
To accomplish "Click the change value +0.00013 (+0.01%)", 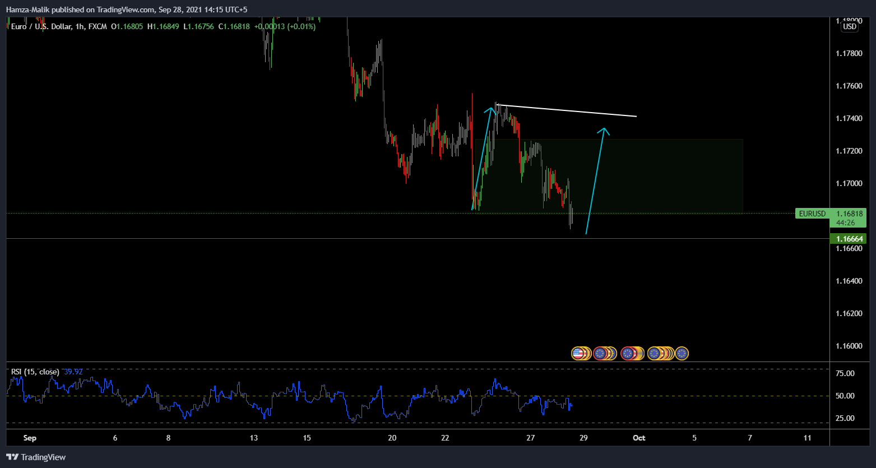I will [285, 26].
